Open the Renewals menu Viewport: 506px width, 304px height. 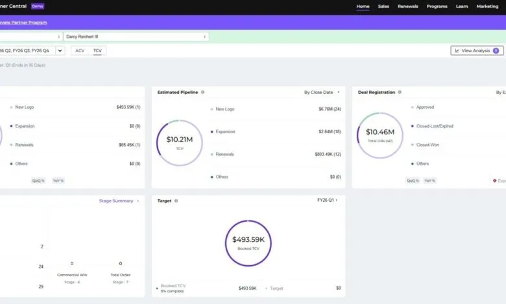click(408, 6)
